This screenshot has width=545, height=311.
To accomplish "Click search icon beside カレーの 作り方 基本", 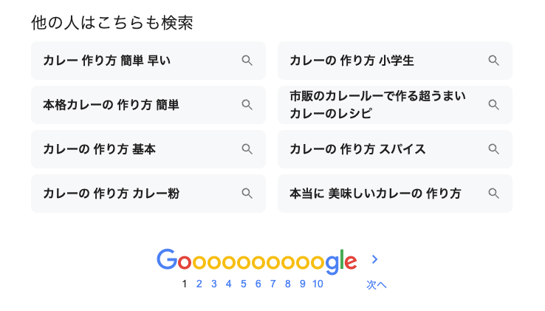I will point(247,149).
